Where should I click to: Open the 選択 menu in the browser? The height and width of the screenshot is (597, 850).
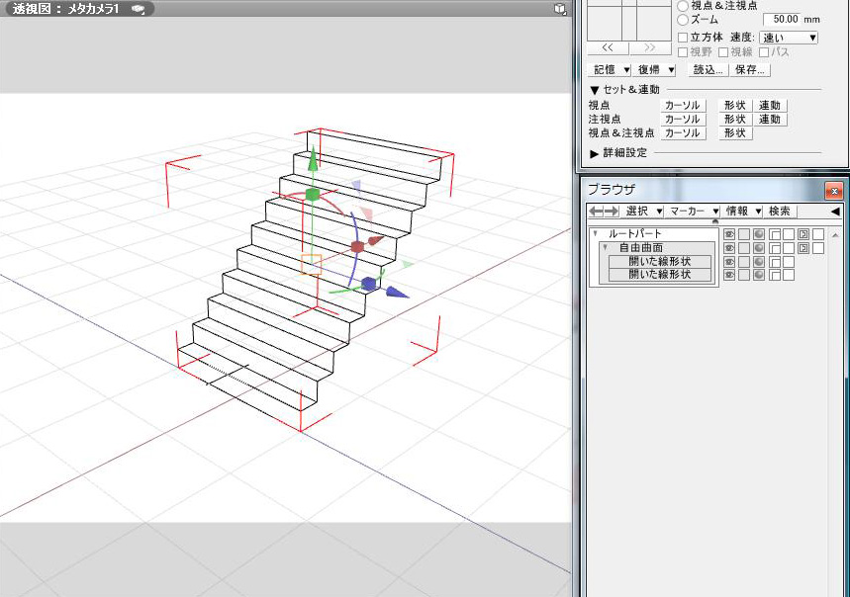click(x=643, y=212)
